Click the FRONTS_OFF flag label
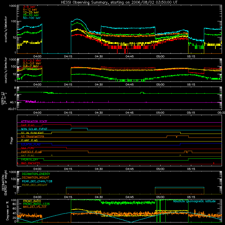Image resolution: width=225 pixels, height=225 pixels. pos(30,159)
